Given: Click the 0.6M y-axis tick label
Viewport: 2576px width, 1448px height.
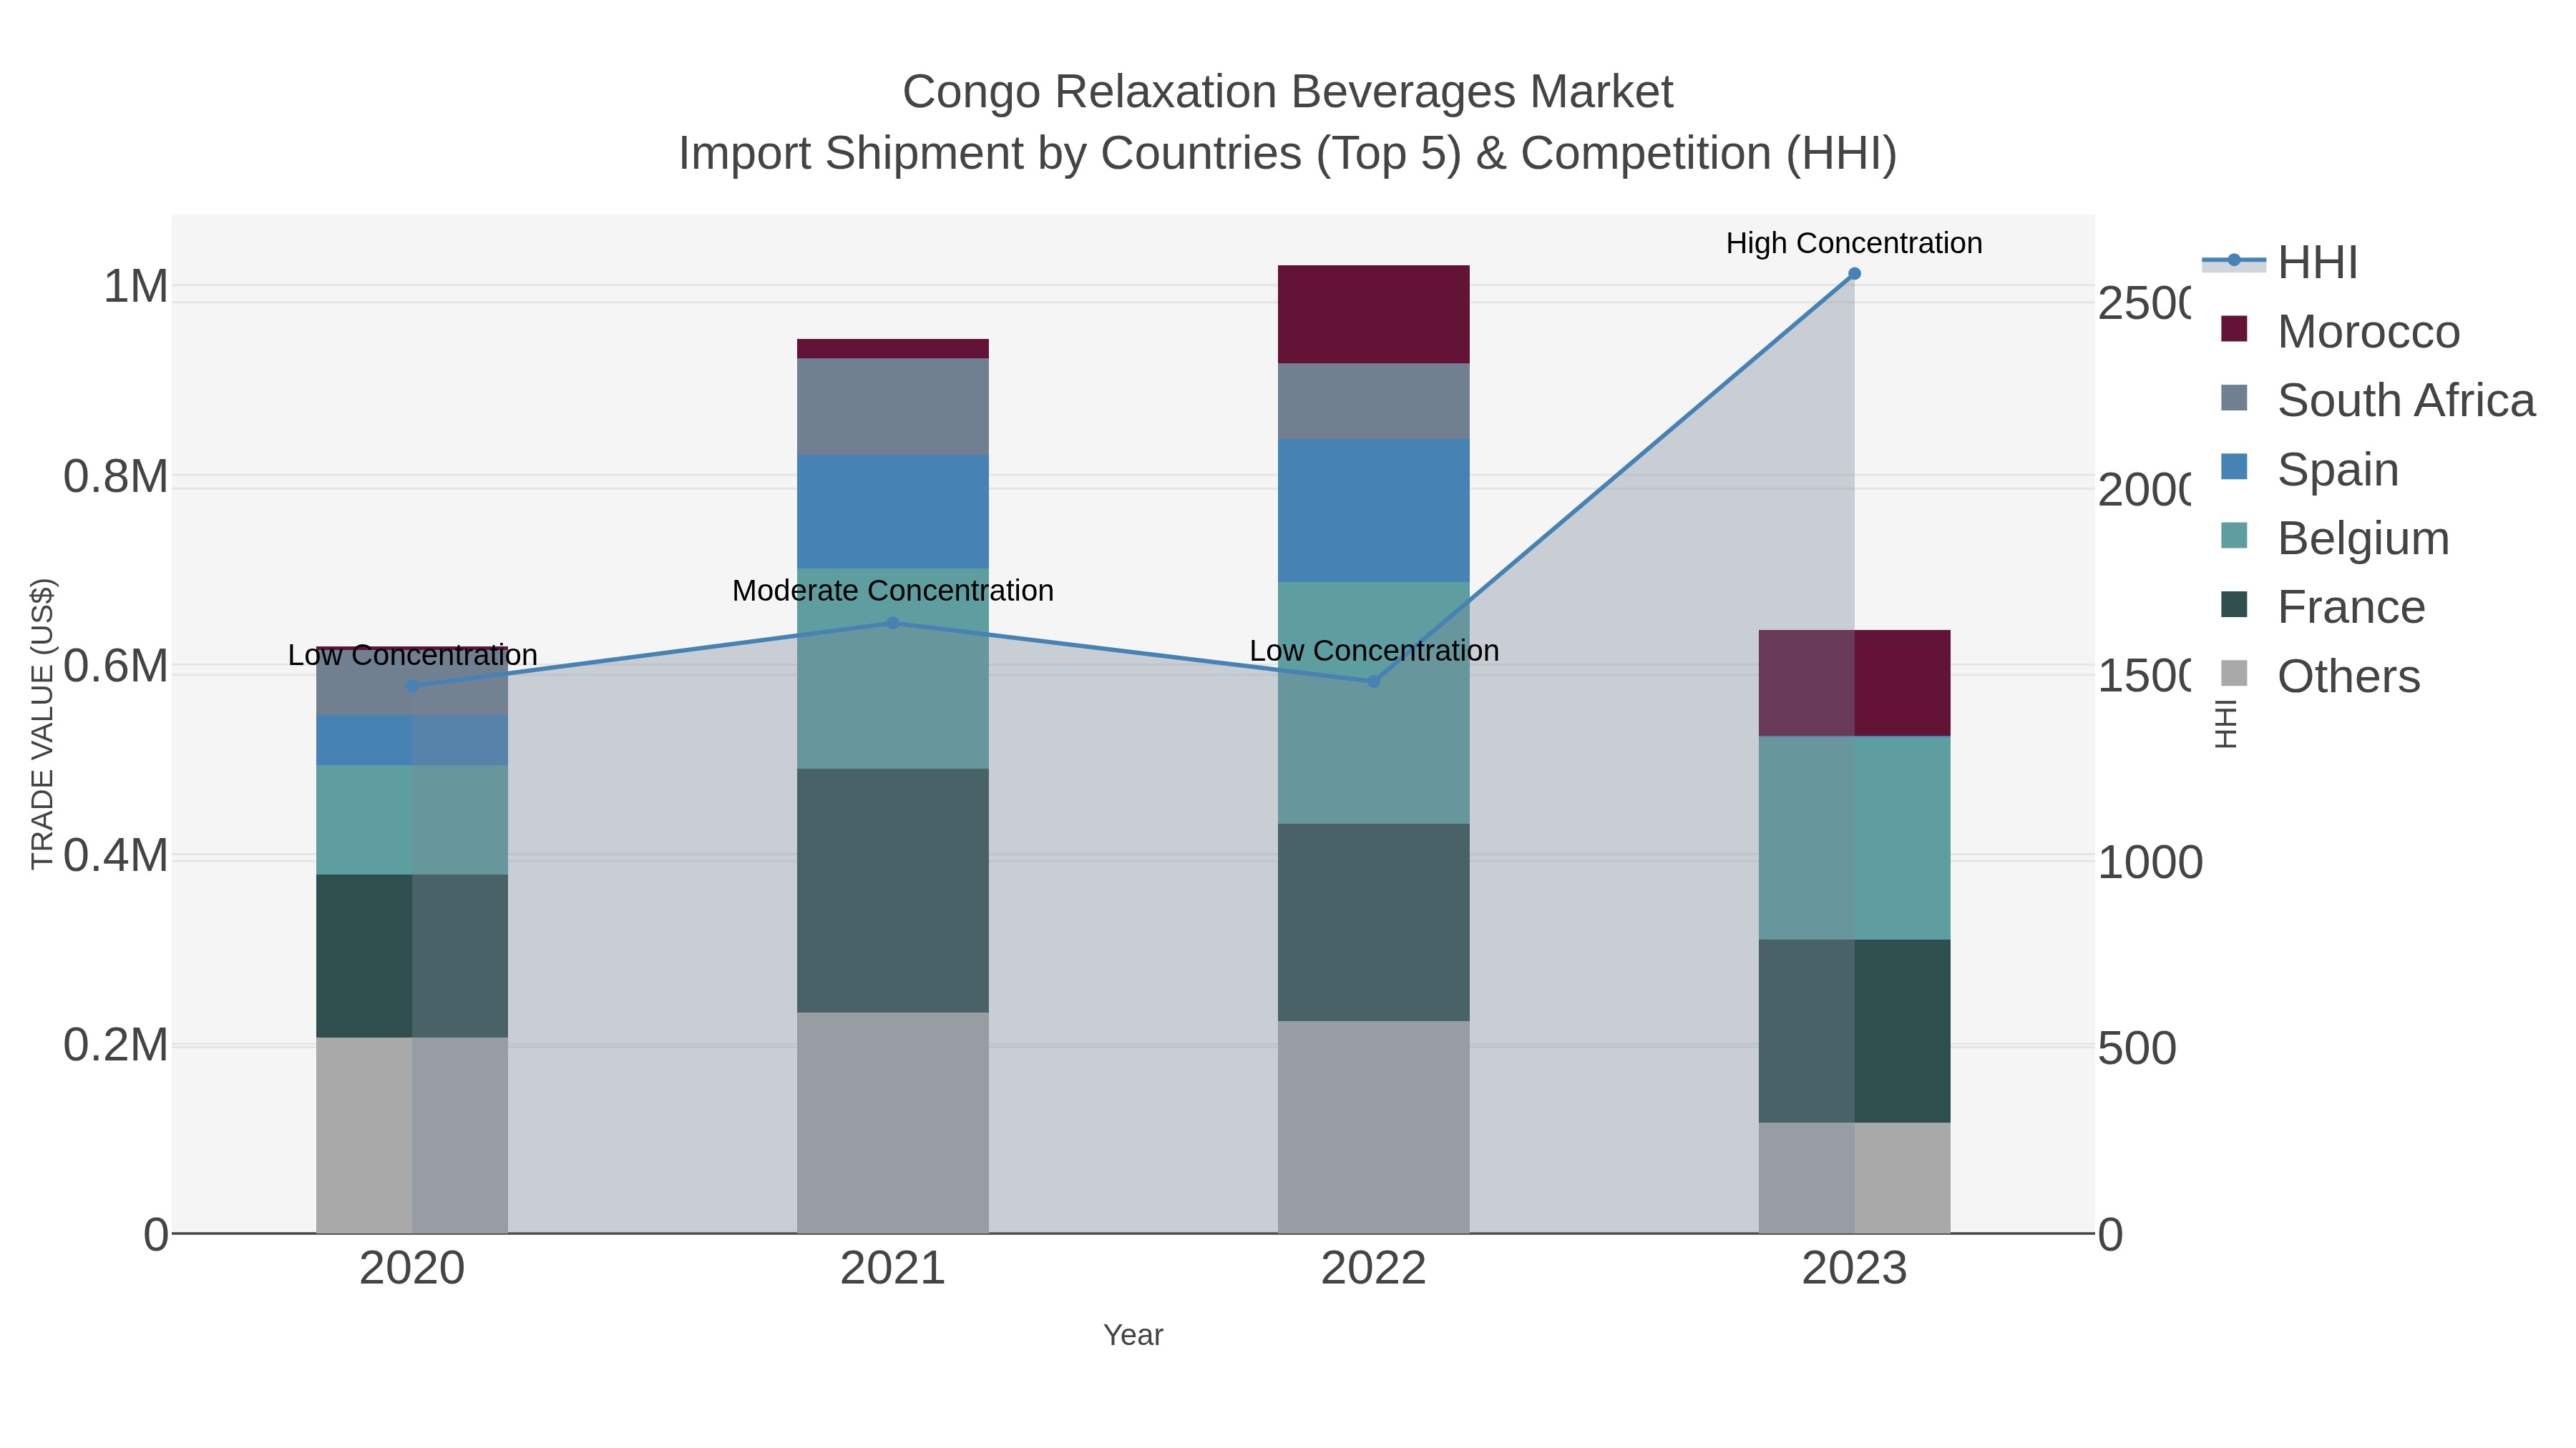Looking at the screenshot, I should [x=116, y=666].
